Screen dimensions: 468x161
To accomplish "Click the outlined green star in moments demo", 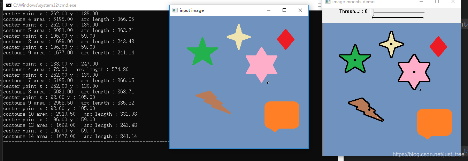I will pos(355,59).
